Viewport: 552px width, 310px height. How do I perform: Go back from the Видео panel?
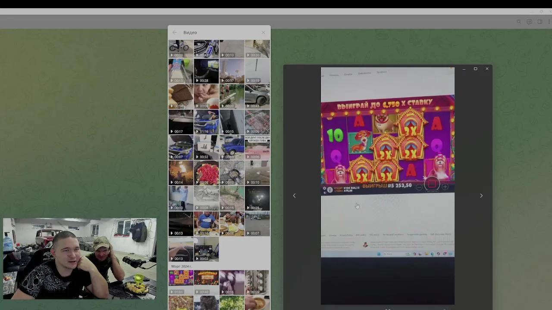coord(174,32)
